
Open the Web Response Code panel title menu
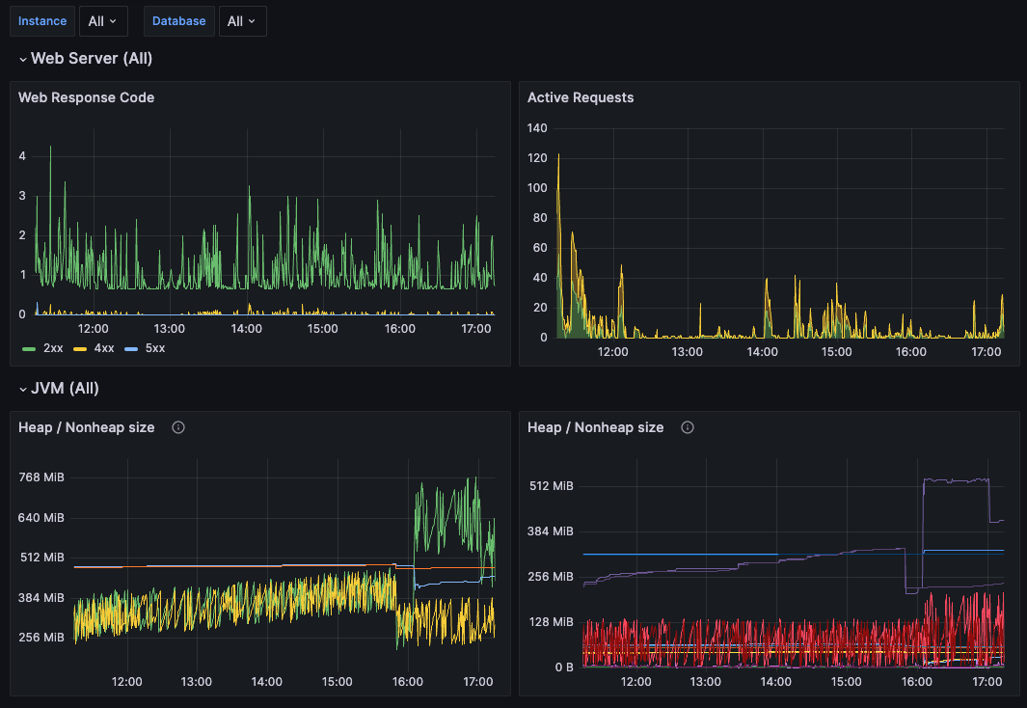click(87, 97)
